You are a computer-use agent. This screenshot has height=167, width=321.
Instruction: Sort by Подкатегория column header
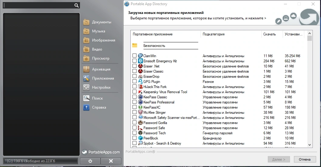(231, 34)
